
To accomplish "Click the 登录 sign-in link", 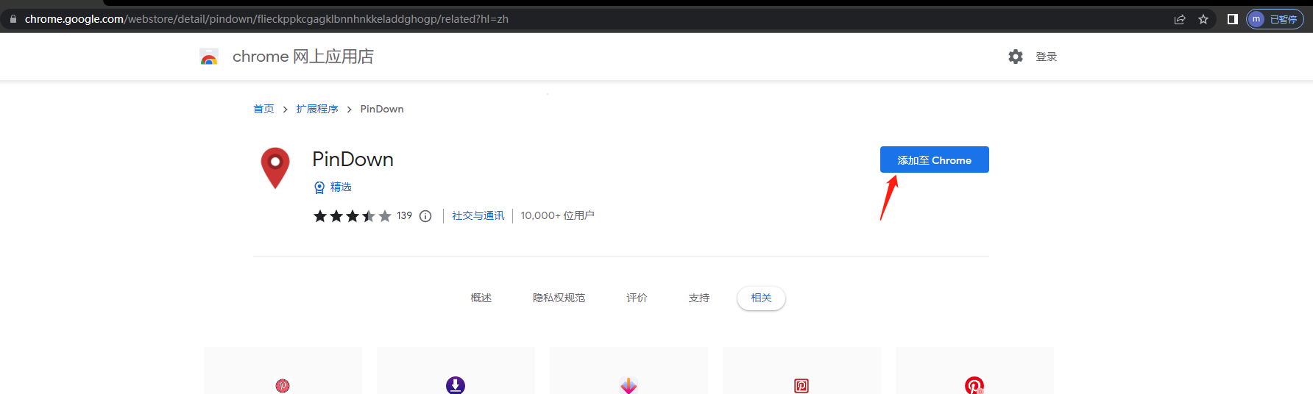I will 1046,57.
